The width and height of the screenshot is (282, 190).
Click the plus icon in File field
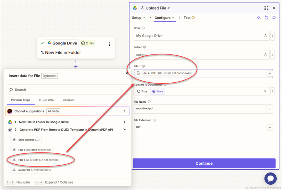tap(269, 73)
